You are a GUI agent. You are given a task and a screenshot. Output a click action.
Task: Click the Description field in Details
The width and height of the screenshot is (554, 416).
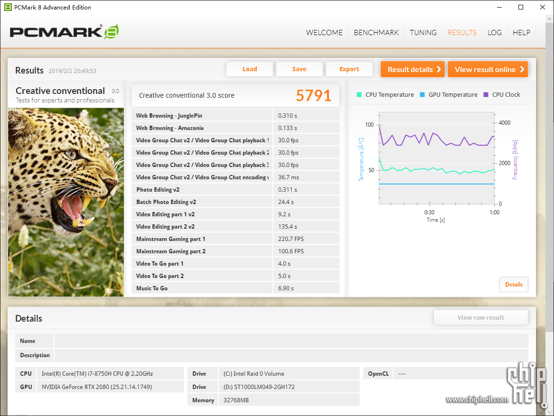pos(291,355)
